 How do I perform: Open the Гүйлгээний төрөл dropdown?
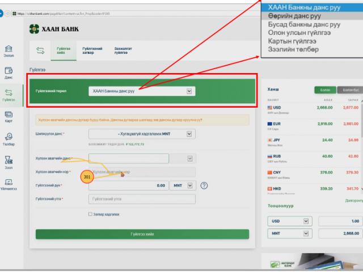click(x=142, y=91)
